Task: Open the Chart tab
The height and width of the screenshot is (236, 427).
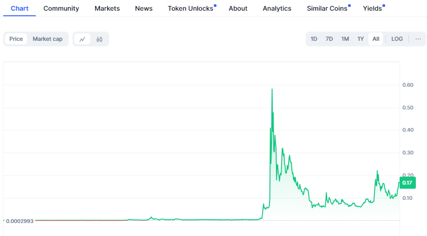Action: [20, 8]
